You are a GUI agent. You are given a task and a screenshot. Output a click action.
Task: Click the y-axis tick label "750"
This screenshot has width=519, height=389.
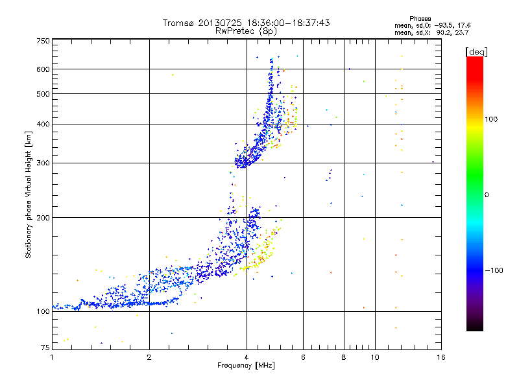pos(43,41)
